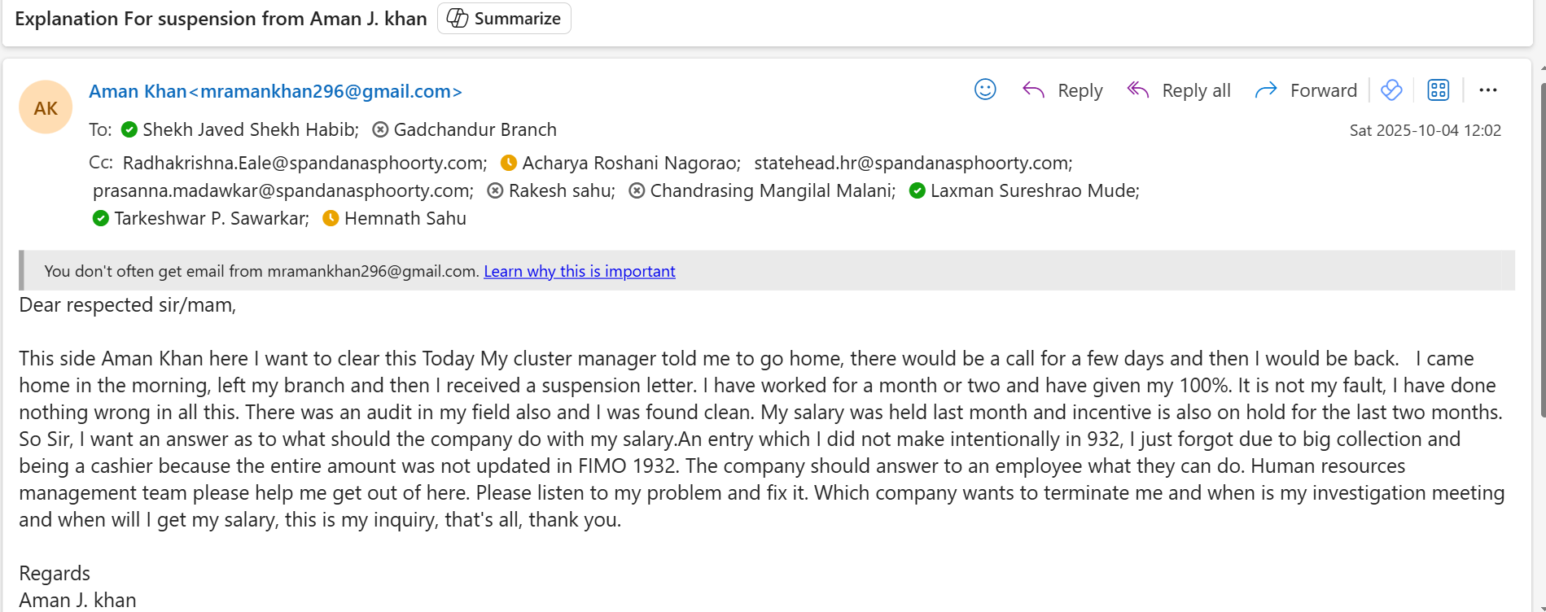Click the Copilot icon on Summarize
The height and width of the screenshot is (612, 1546).
click(x=458, y=18)
